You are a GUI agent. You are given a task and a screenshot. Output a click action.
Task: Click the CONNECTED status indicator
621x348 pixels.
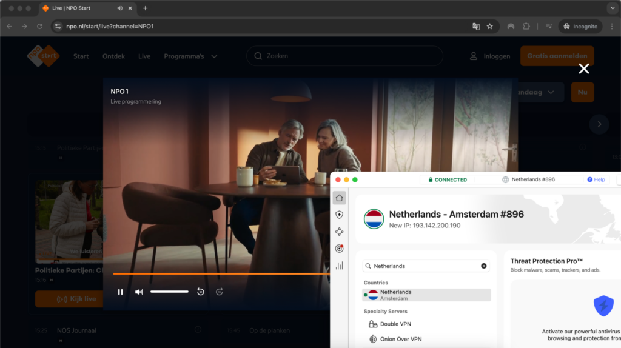point(448,179)
